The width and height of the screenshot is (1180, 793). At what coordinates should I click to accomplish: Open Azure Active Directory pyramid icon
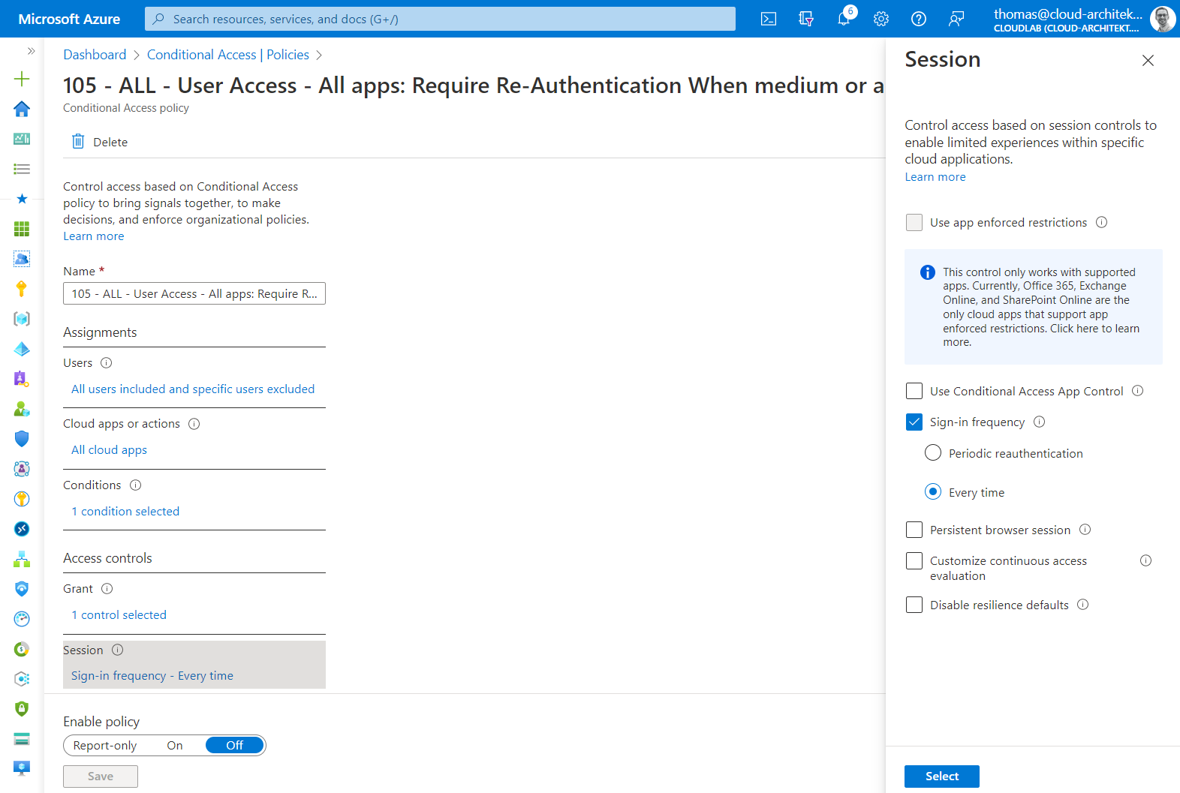pyautogui.click(x=22, y=349)
